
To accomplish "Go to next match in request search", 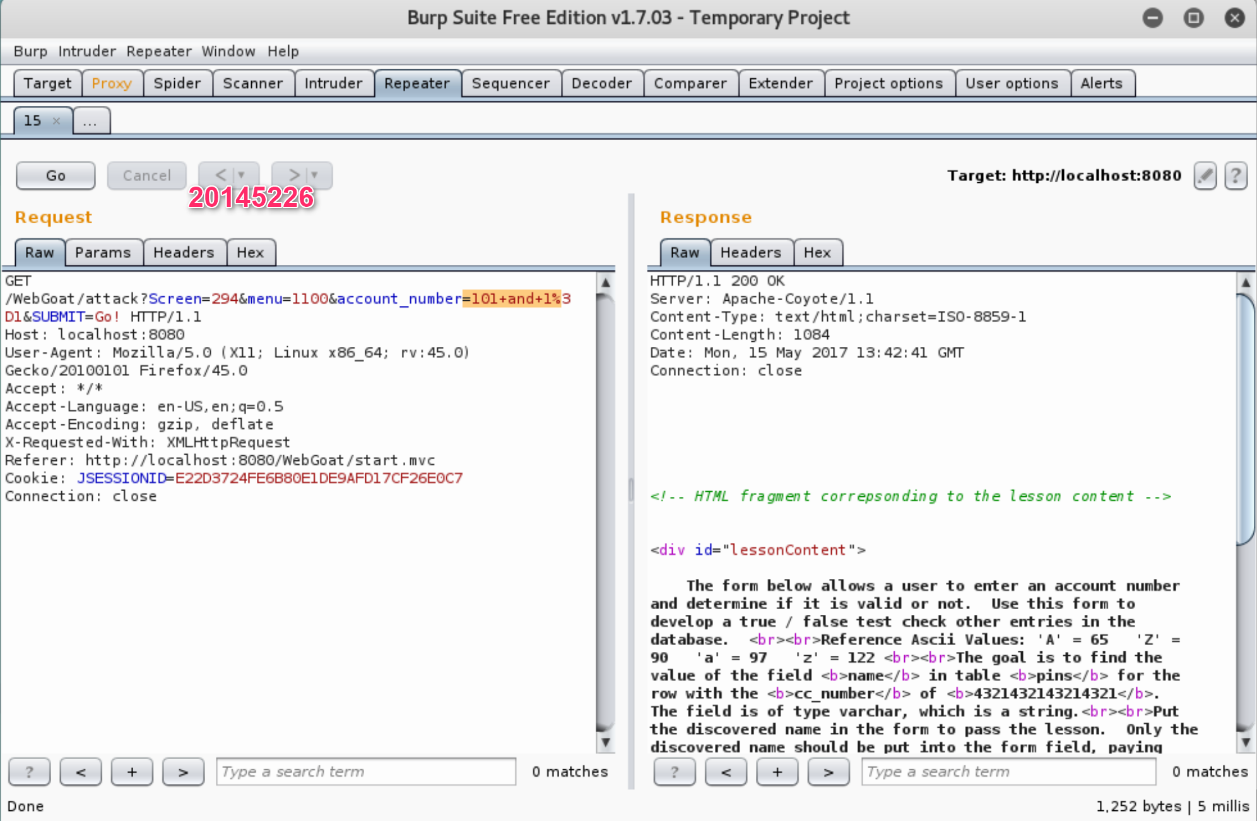I will (x=183, y=772).
